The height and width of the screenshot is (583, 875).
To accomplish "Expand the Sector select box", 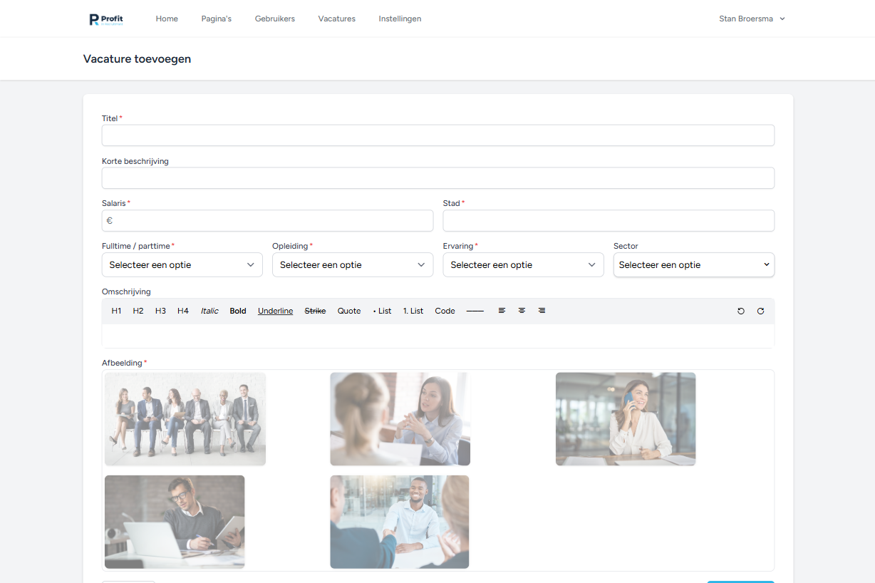I will (x=693, y=265).
